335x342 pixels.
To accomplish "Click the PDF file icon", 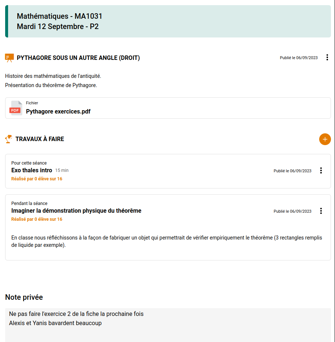I will (x=15, y=108).
